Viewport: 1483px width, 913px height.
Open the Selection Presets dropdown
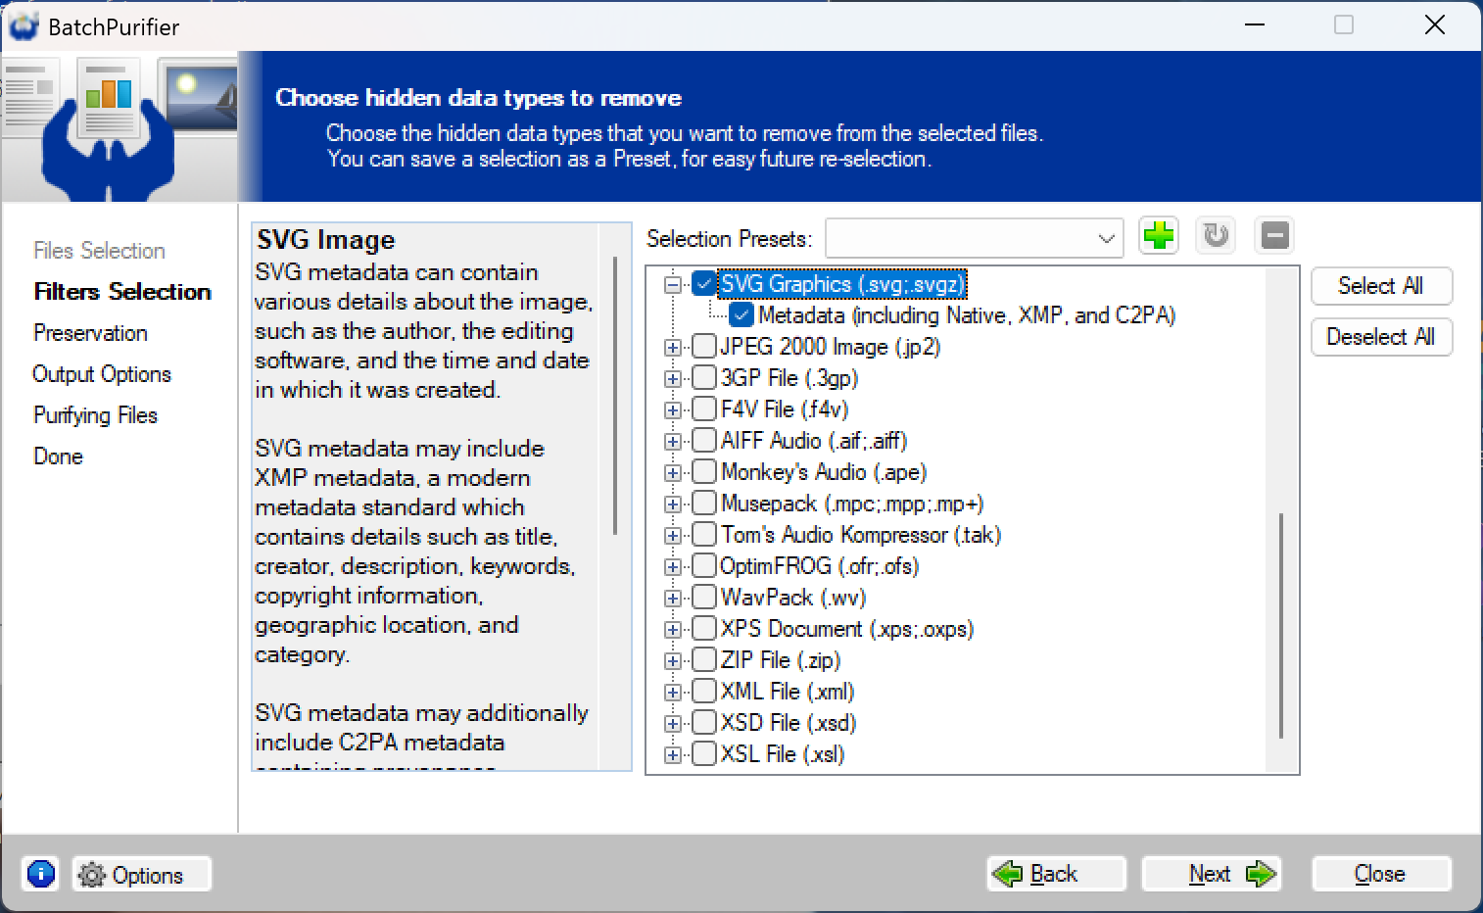pyautogui.click(x=974, y=238)
